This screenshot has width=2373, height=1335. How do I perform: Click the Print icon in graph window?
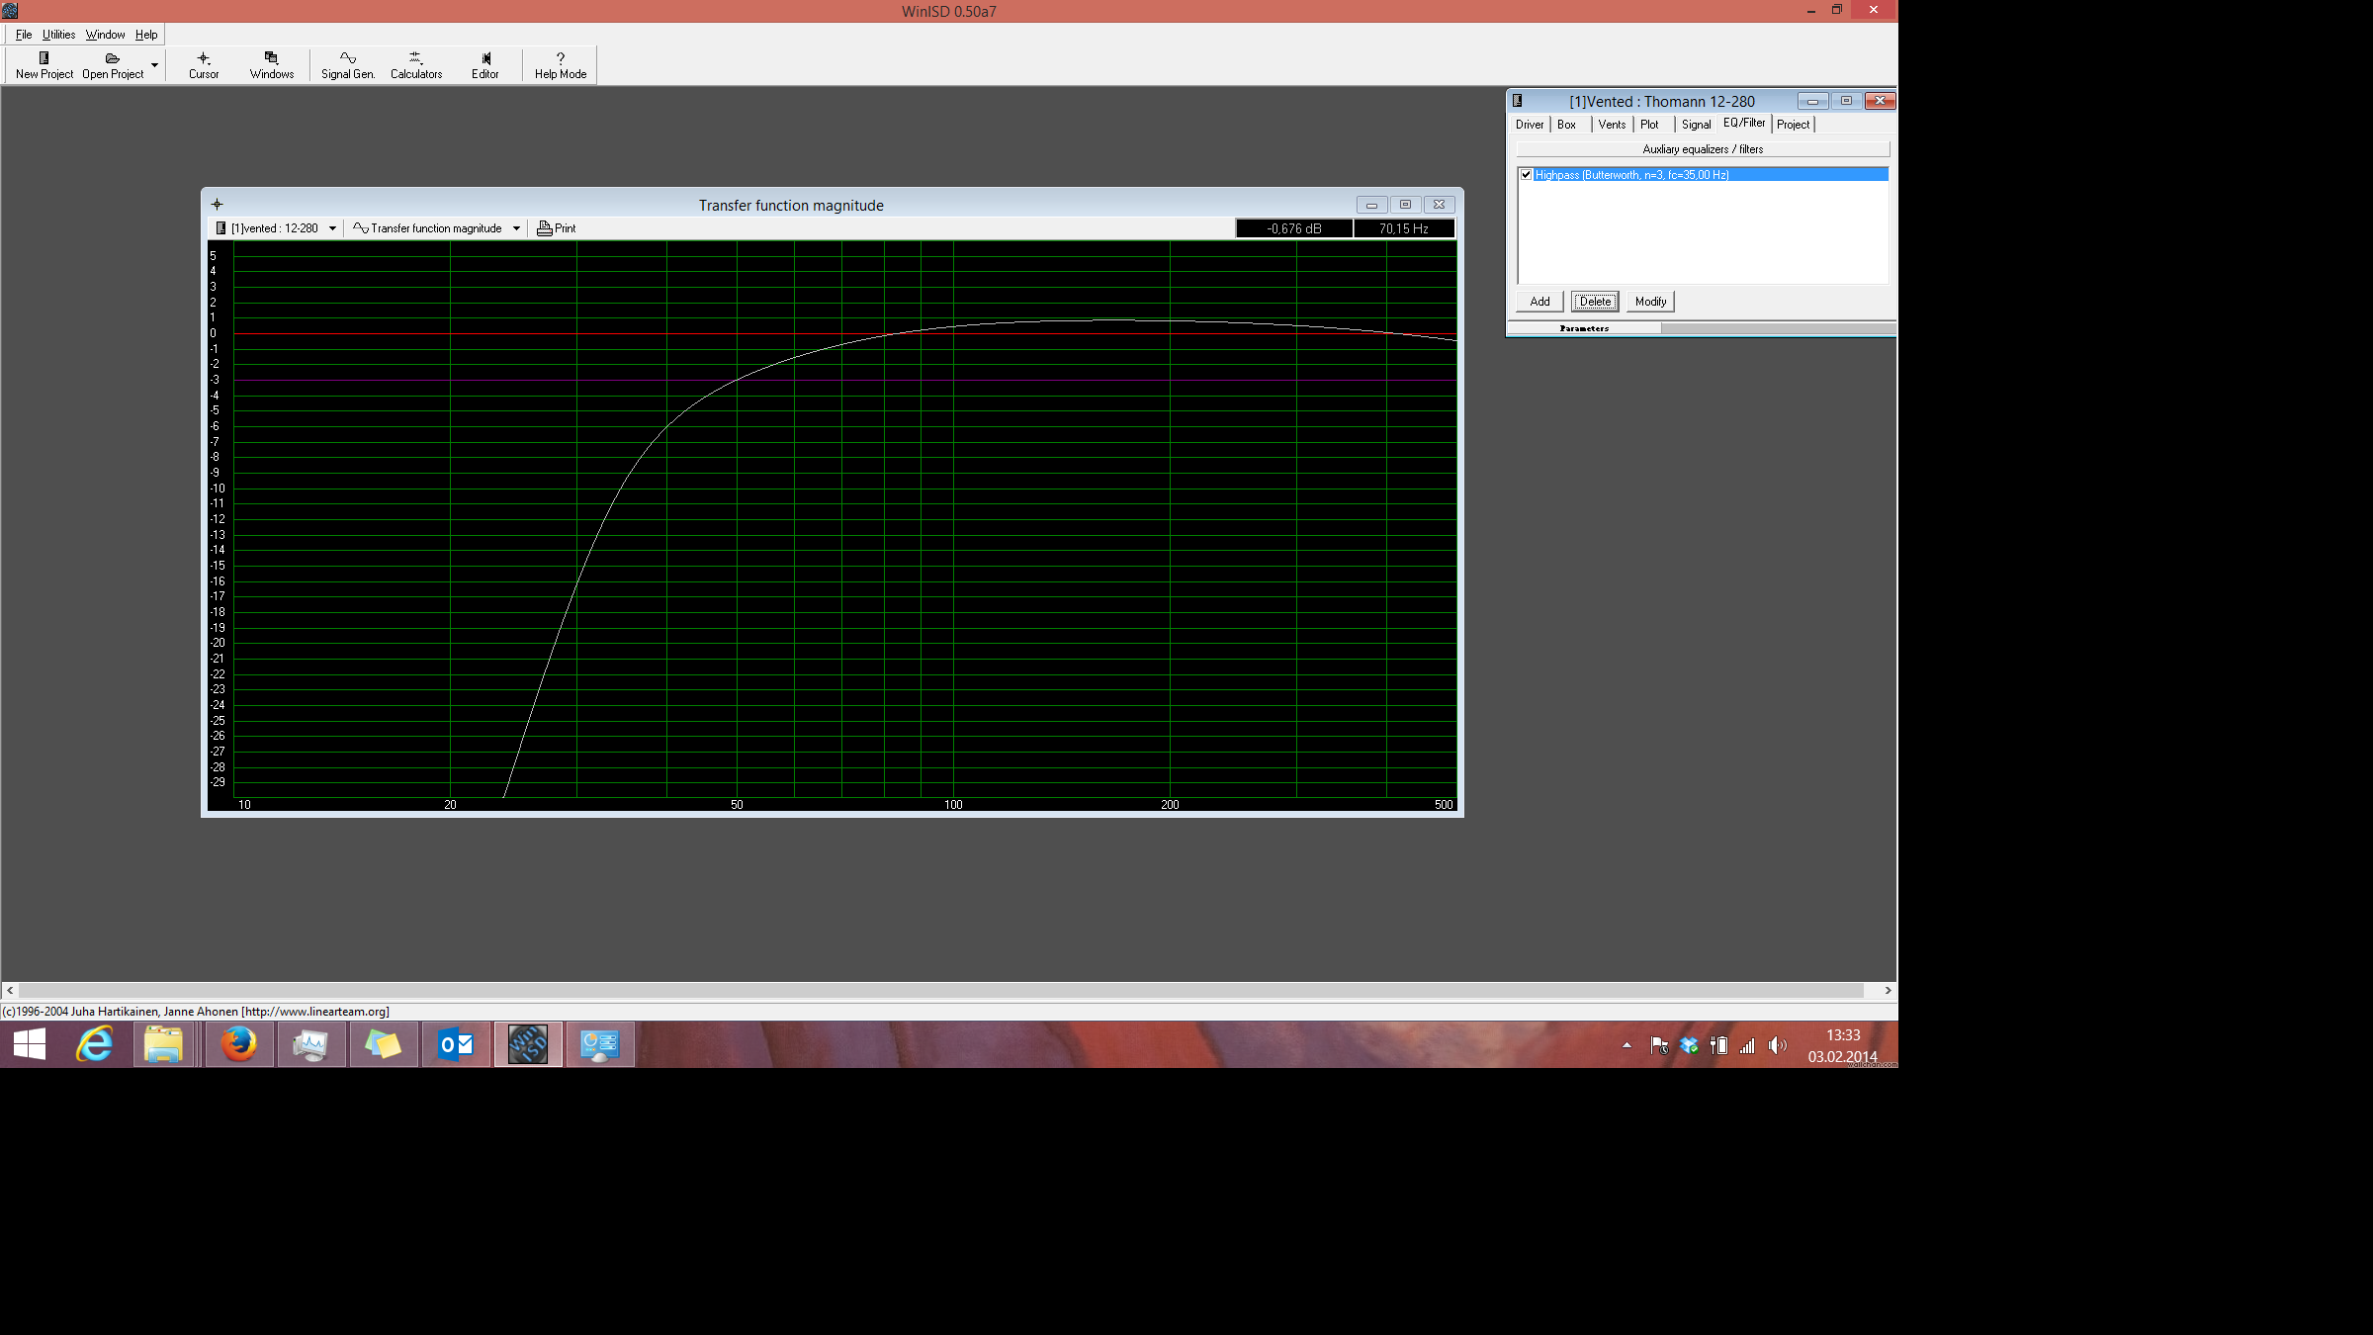coord(545,228)
